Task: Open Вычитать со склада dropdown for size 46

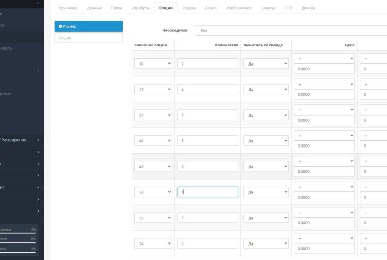Action: click(x=265, y=141)
